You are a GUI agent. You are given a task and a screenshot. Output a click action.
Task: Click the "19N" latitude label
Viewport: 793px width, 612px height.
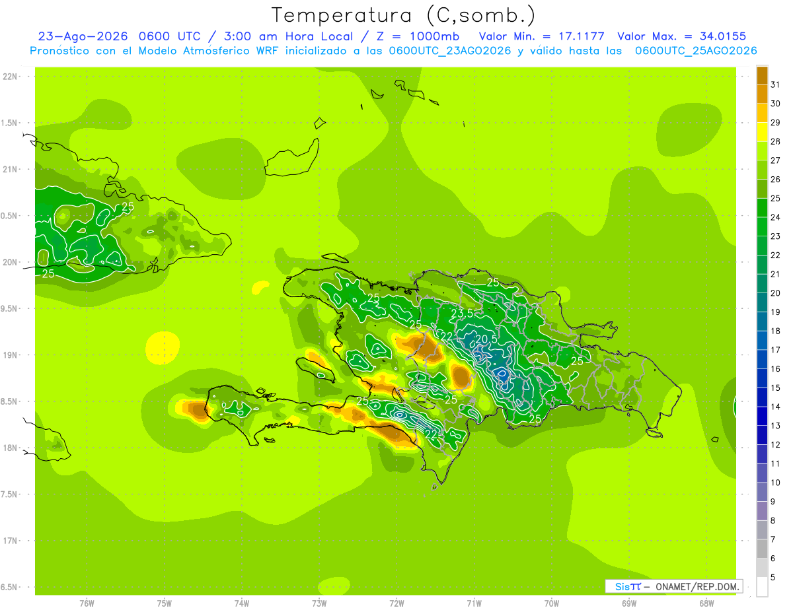(x=11, y=355)
